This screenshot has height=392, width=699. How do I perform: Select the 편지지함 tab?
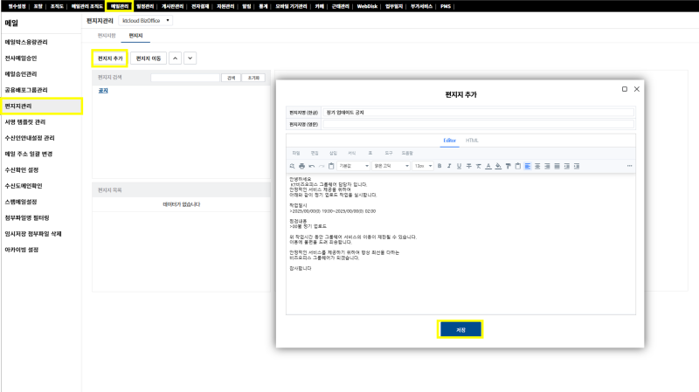pos(107,35)
